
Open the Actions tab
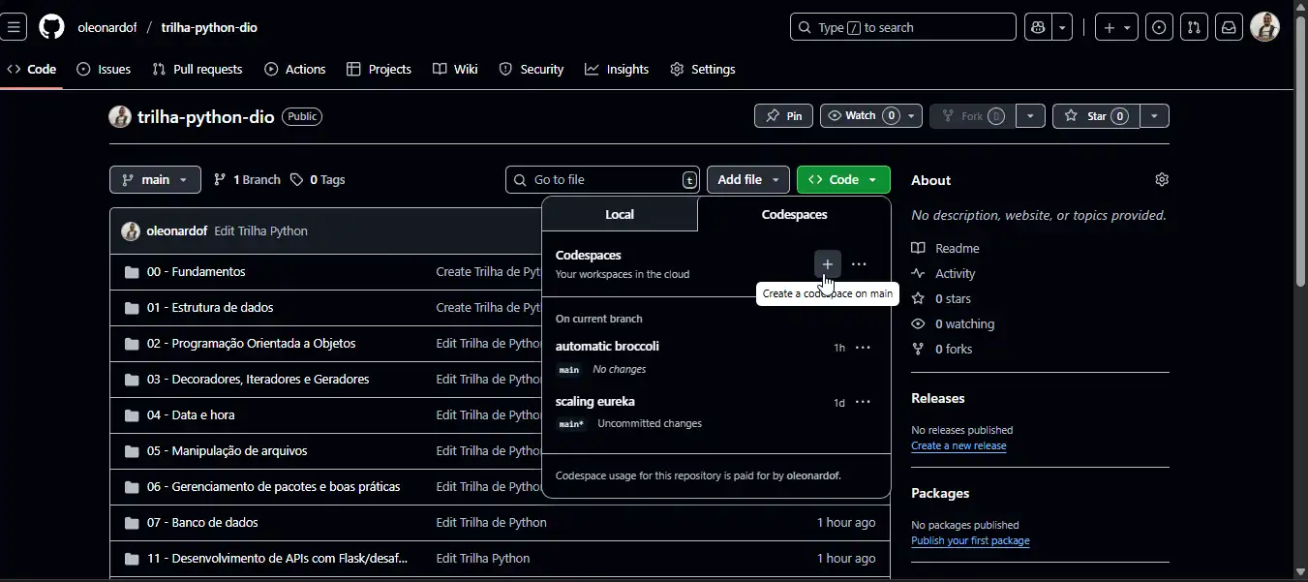pyautogui.click(x=295, y=70)
